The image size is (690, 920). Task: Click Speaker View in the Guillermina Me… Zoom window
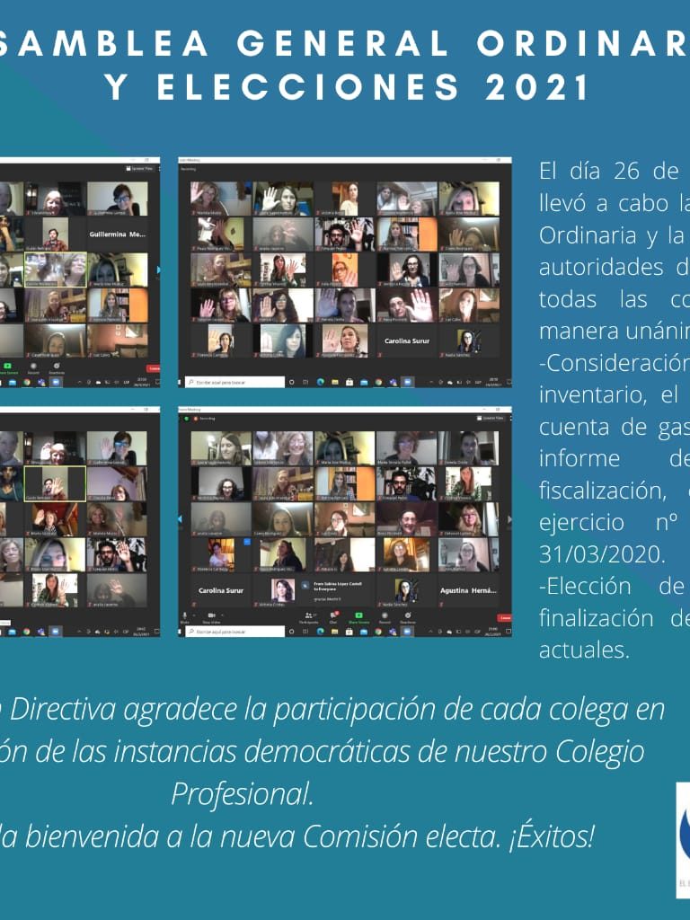(139, 168)
